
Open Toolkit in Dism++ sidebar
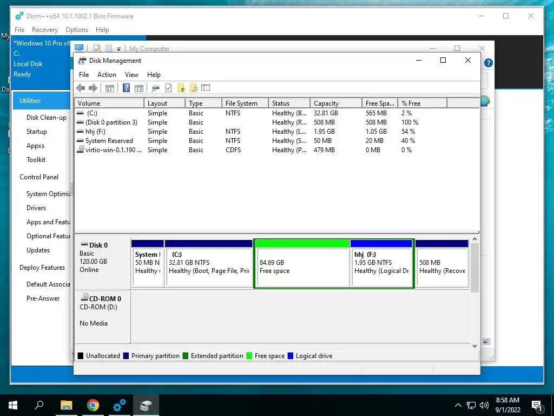(36, 160)
